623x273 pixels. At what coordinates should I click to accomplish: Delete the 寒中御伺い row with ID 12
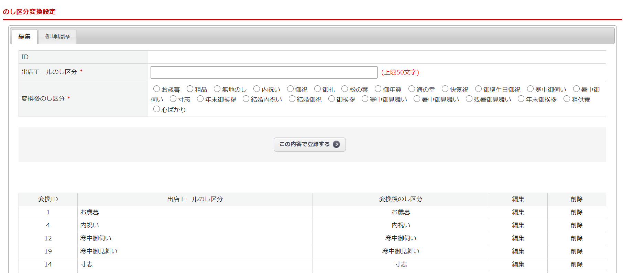(x=576, y=238)
